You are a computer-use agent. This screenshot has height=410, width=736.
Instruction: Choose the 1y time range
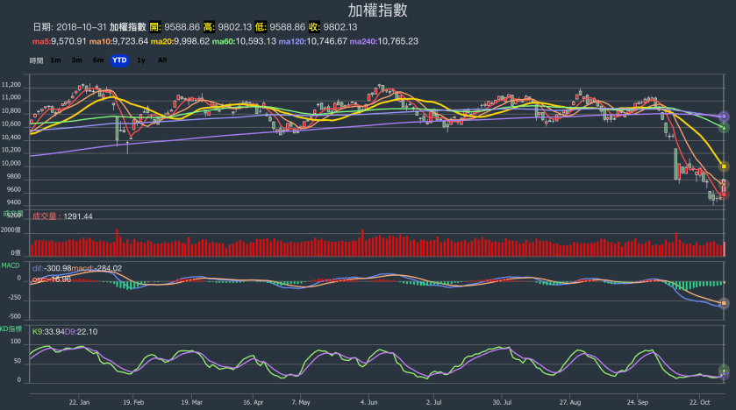coord(141,60)
